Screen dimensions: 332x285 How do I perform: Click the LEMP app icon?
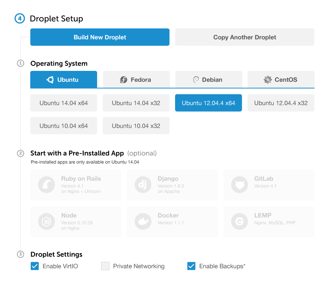point(240,221)
